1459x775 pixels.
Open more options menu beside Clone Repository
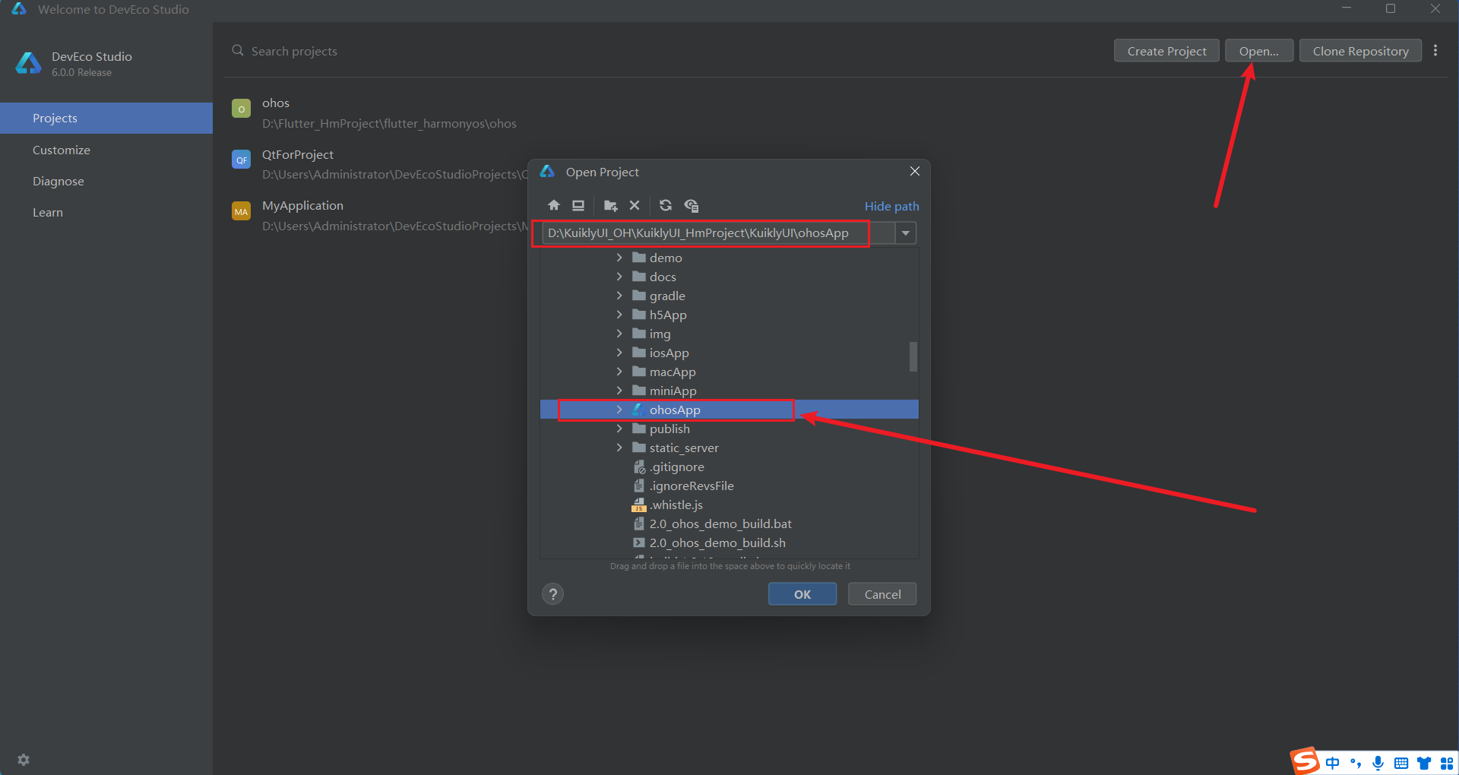[x=1435, y=50]
